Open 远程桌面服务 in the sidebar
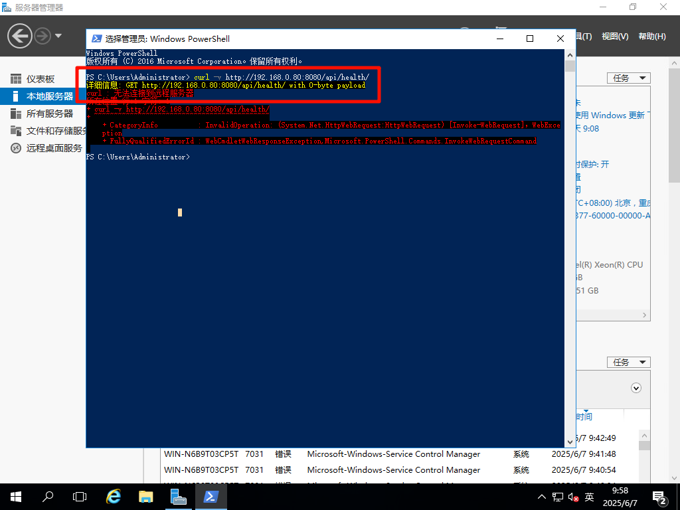The width and height of the screenshot is (680, 510). point(54,148)
